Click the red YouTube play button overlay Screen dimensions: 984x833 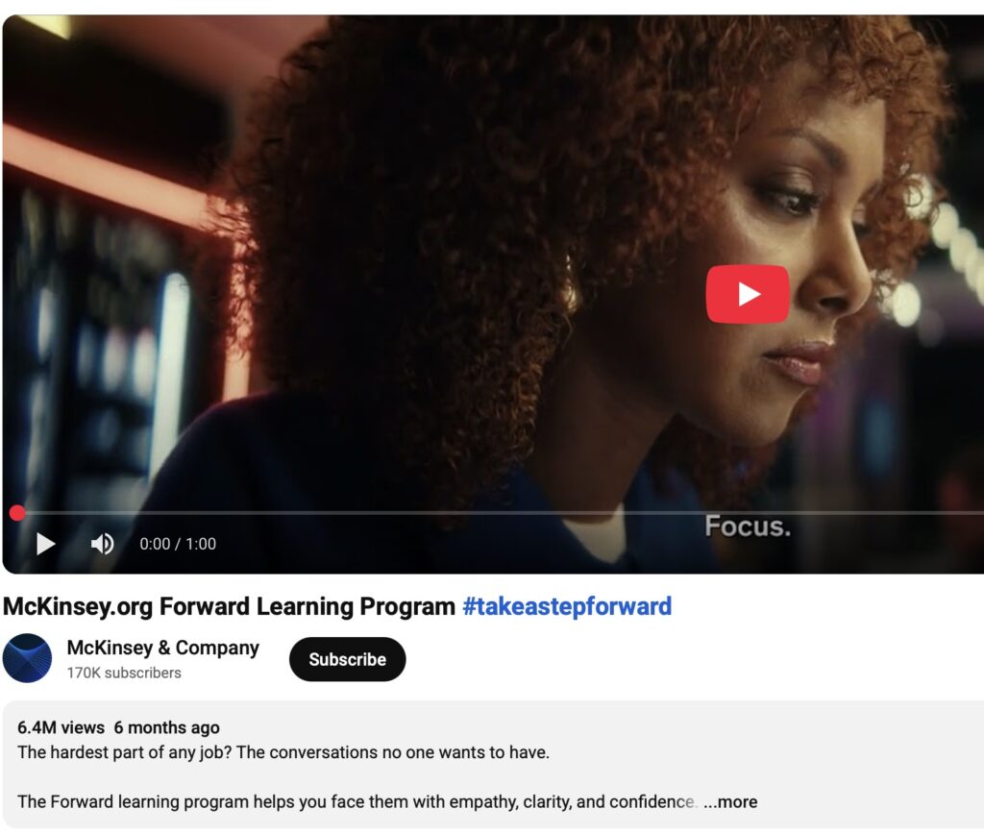tap(748, 294)
